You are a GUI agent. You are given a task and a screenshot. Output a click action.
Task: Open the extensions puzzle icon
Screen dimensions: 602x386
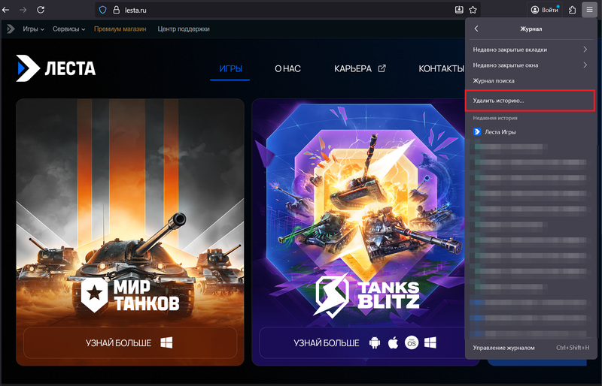pyautogui.click(x=573, y=10)
